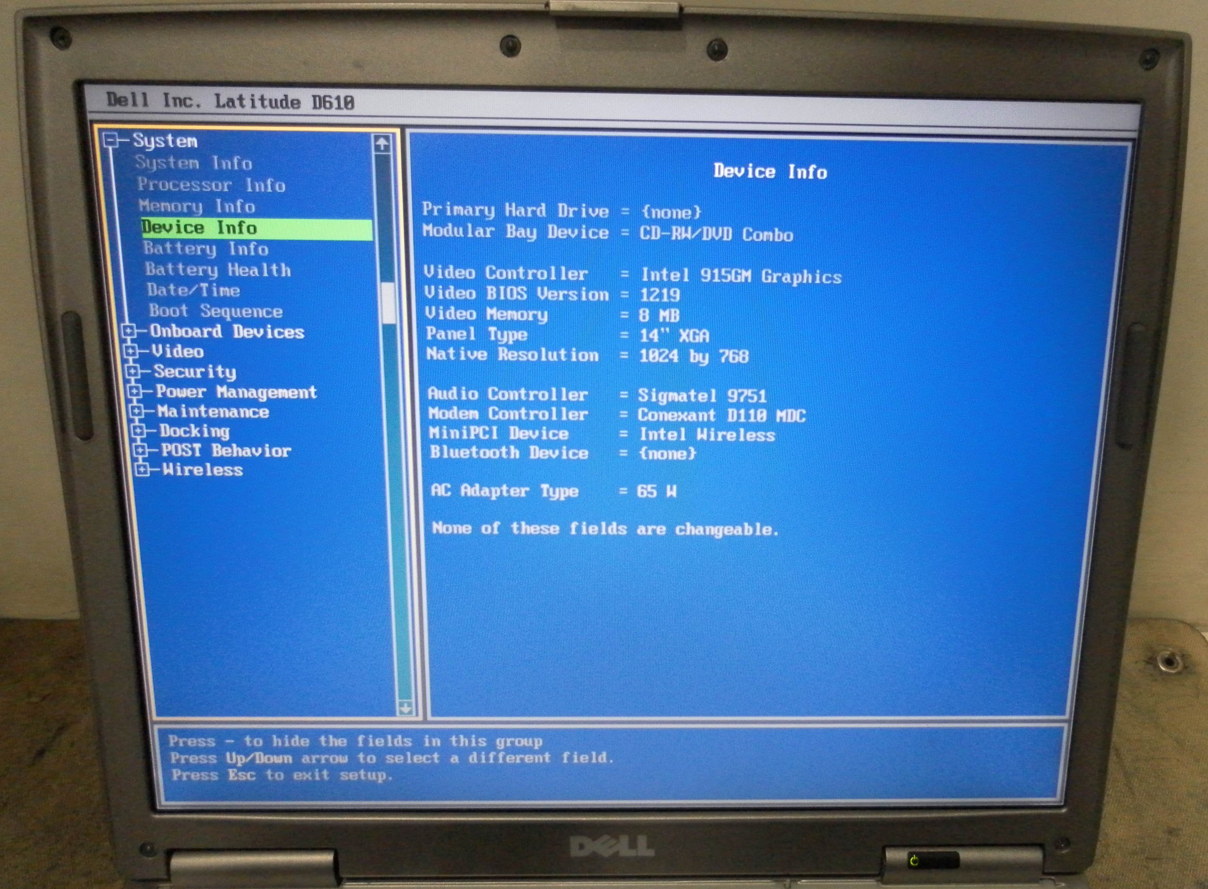
Task: Click the Panel Type 14" XGA value
Action: pos(674,336)
